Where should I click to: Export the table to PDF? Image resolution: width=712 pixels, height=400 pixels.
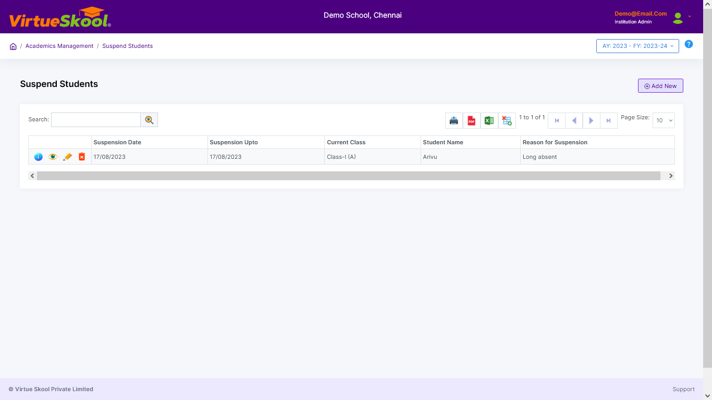point(472,121)
